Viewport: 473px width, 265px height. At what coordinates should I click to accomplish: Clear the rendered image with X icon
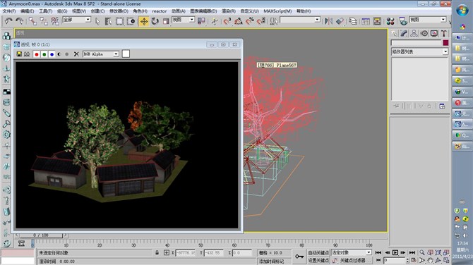[76, 54]
